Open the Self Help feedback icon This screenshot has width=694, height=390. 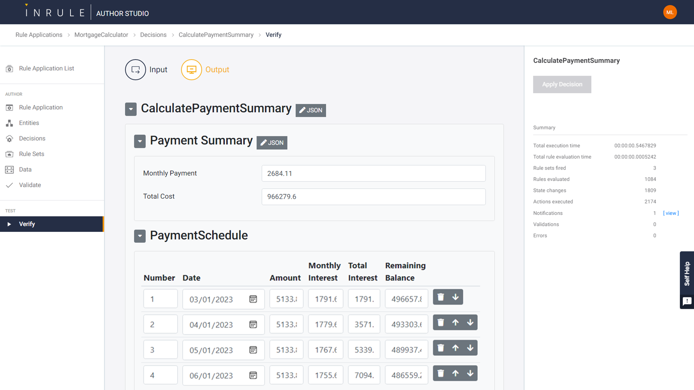[x=687, y=301]
